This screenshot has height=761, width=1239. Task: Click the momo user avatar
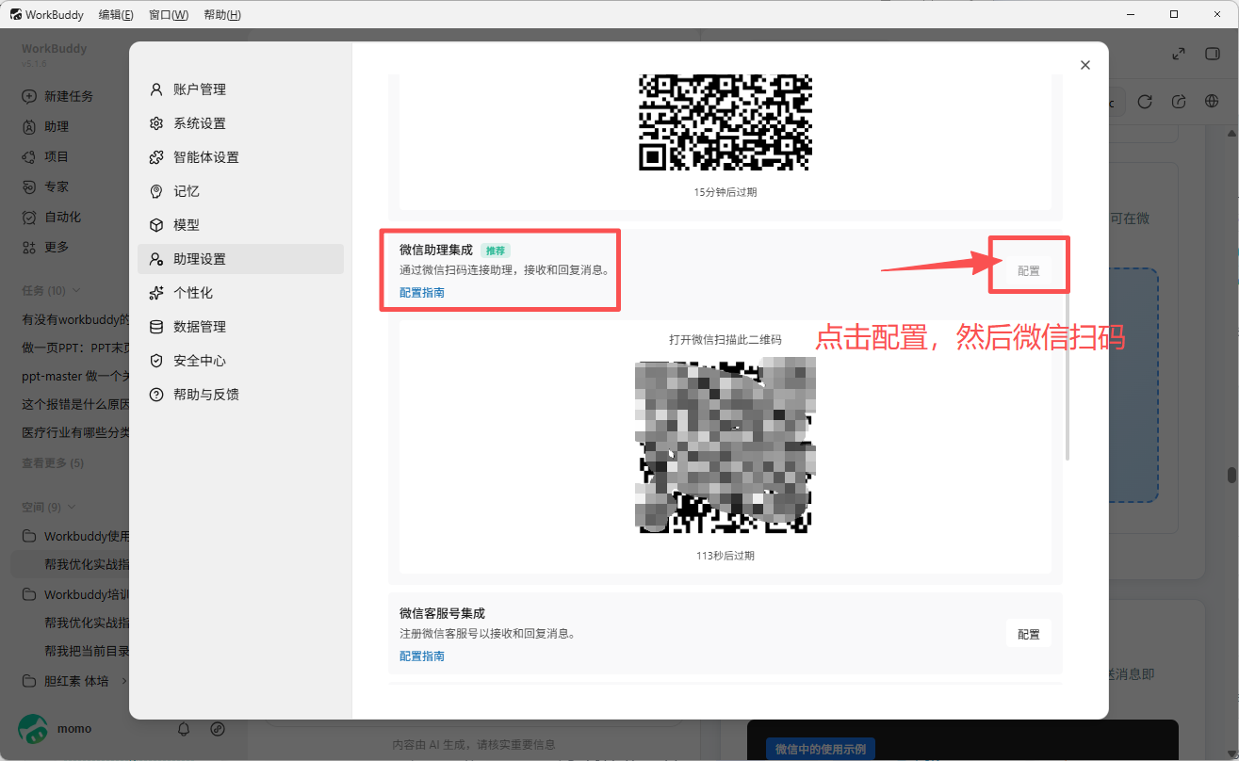pos(33,728)
